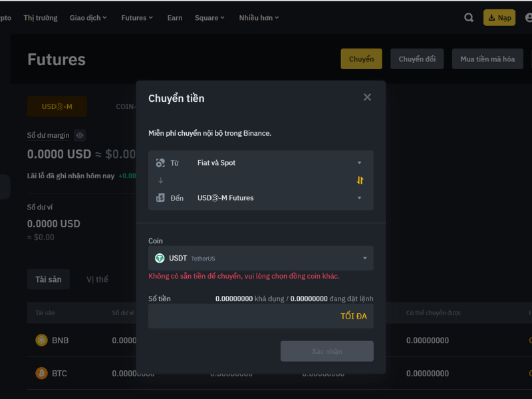
Task: Toggle margin balance visibility eye icon
Action: point(80,136)
